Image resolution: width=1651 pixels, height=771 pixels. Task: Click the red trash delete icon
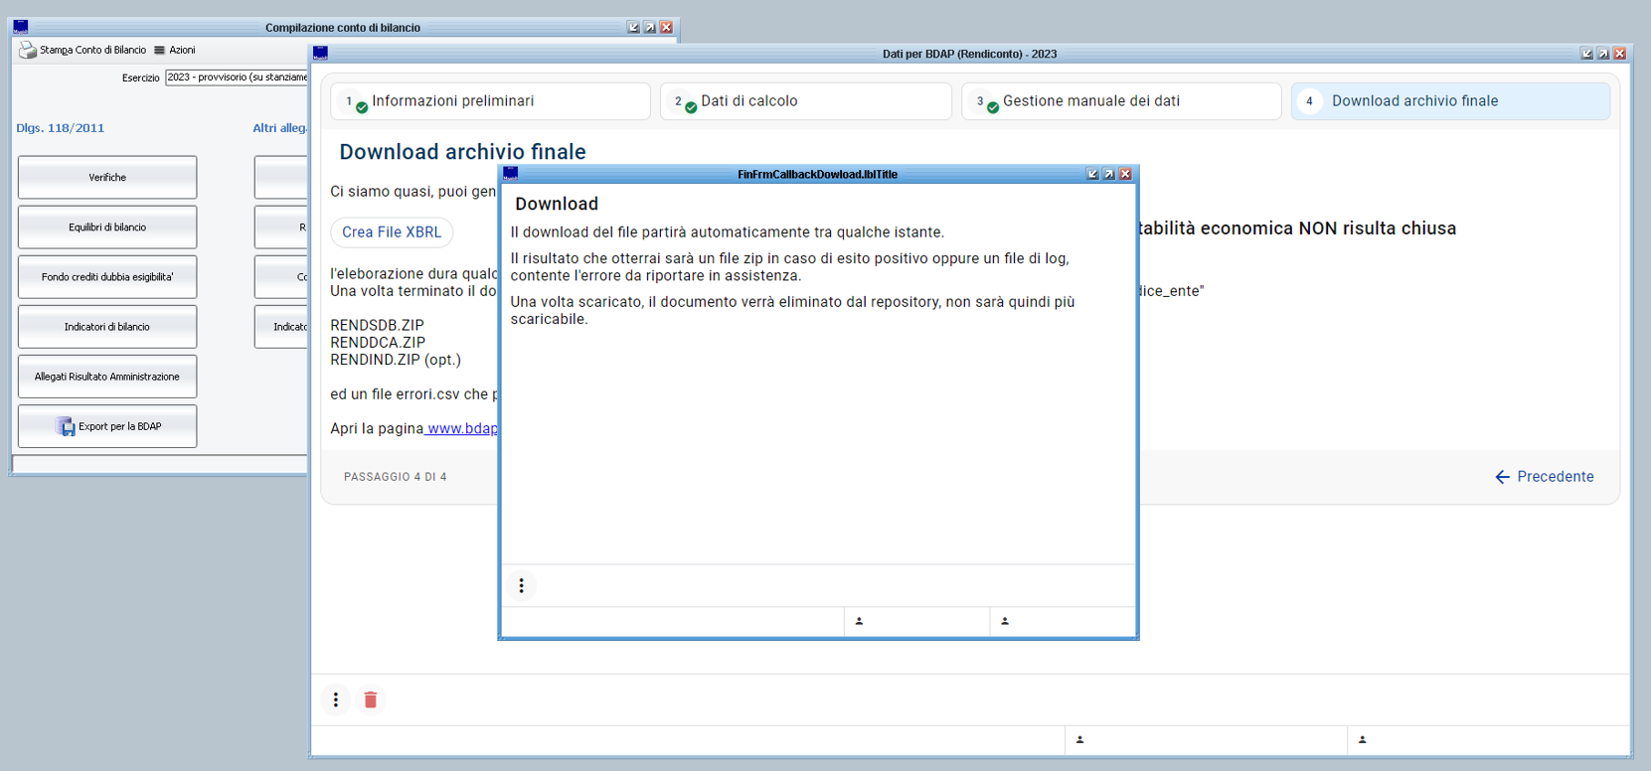click(x=371, y=700)
